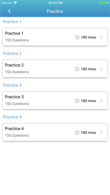Open Practice 3 via its chevron arrow
This screenshot has width=110, height=195.
[x=101, y=101]
